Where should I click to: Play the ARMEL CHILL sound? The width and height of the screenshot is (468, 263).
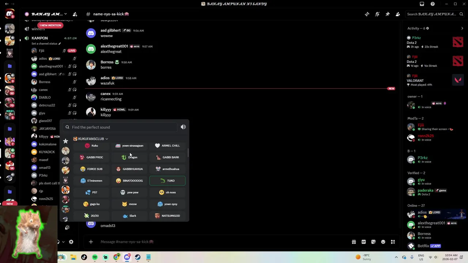click(167, 145)
